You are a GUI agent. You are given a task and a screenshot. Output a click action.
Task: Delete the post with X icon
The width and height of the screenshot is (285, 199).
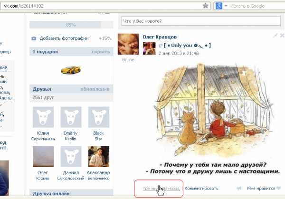pyautogui.click(x=282, y=36)
